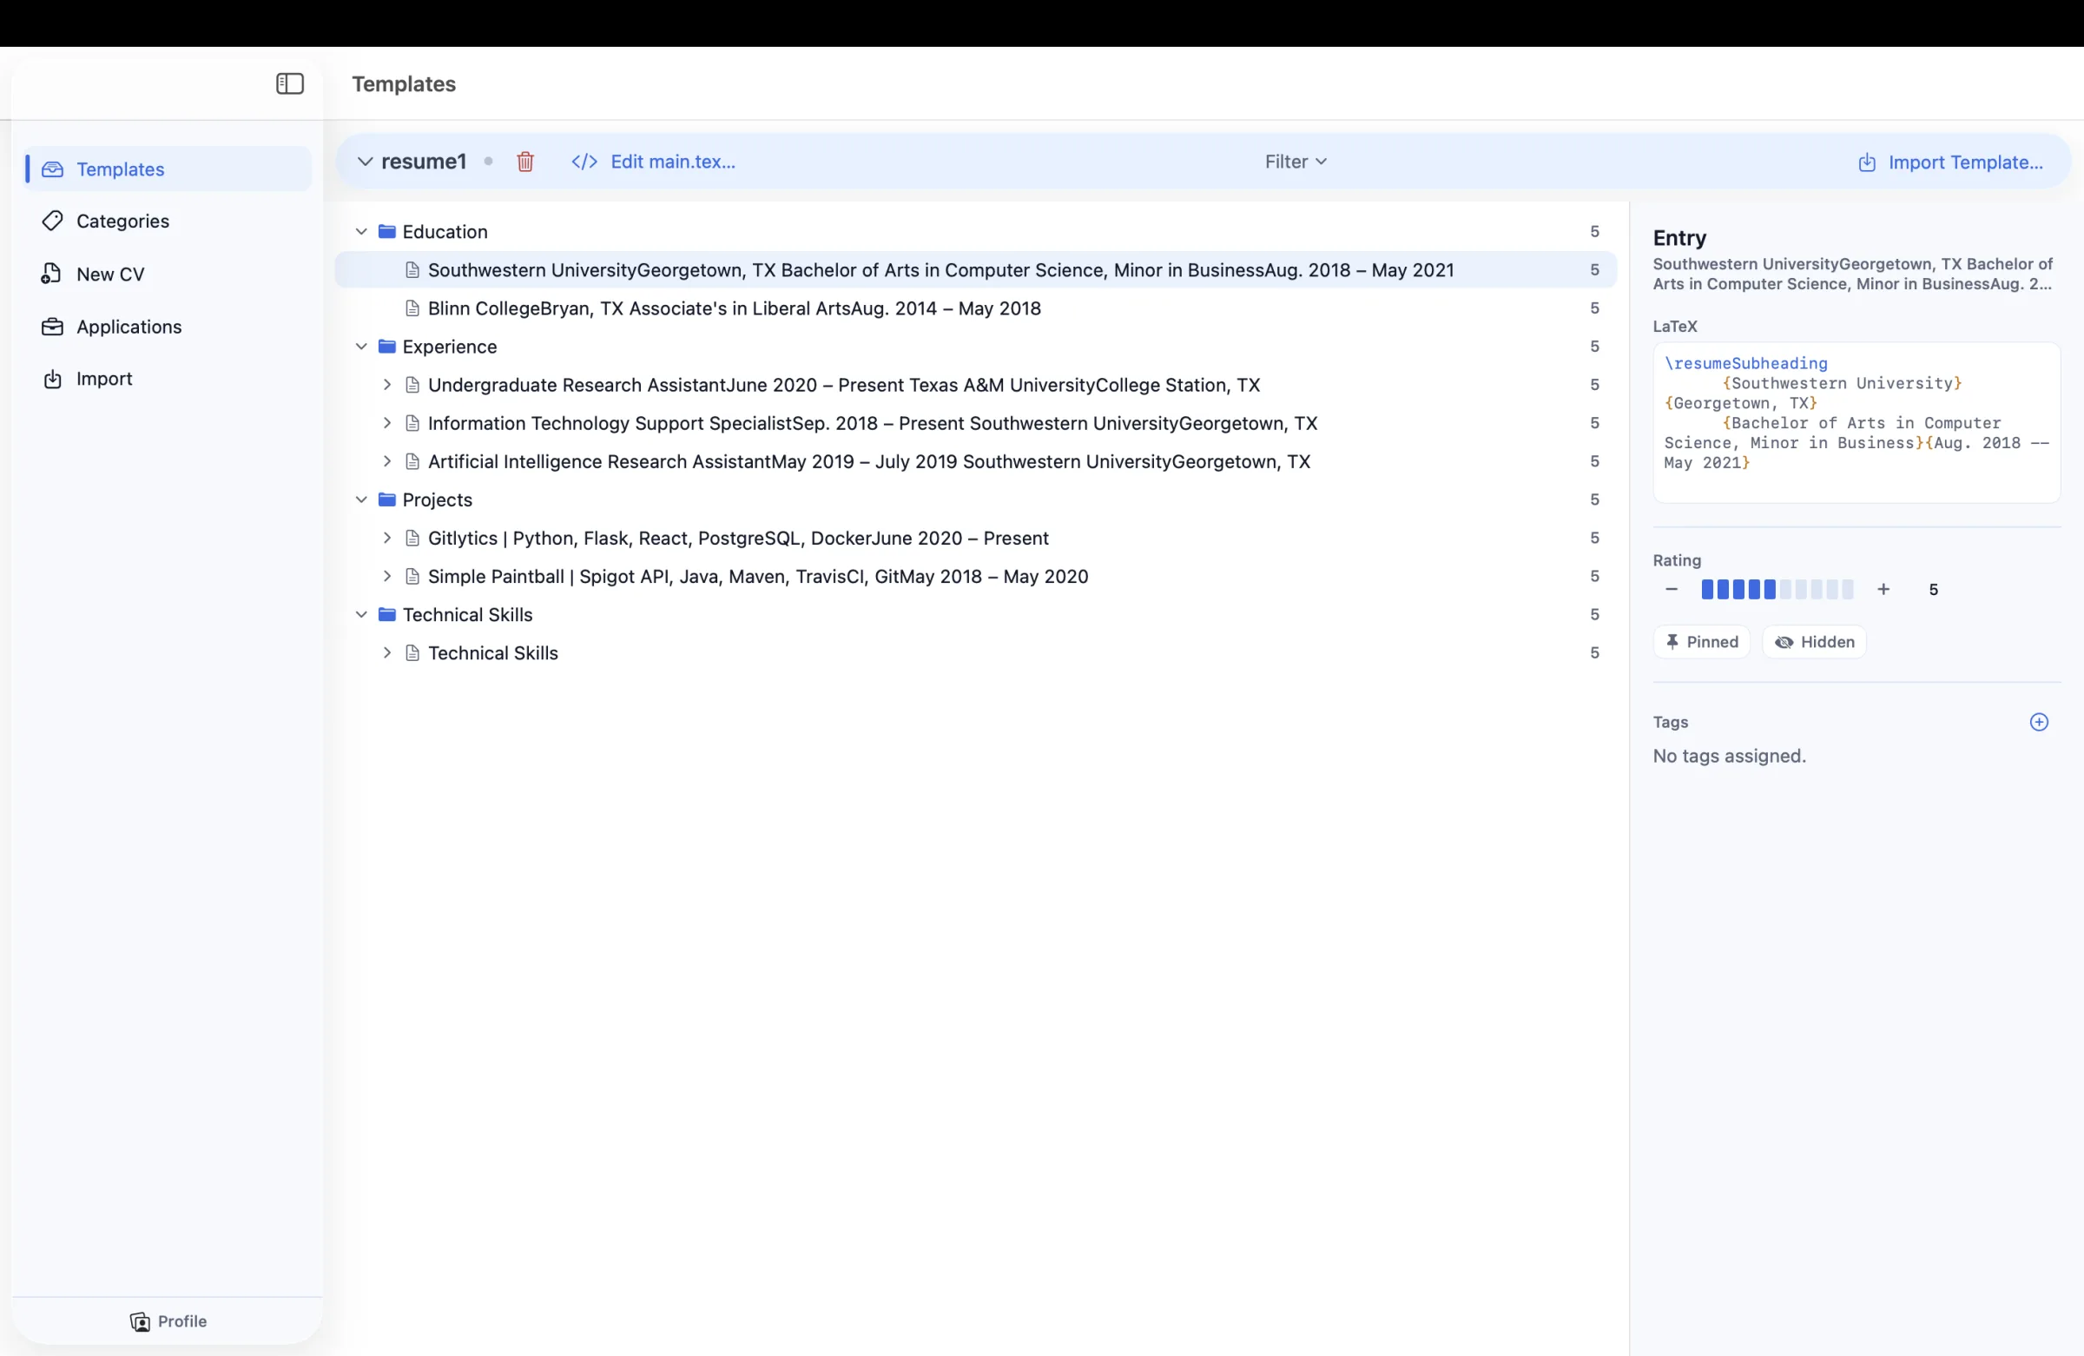Screen dimensions: 2084x1356
Task: Expand the Simple Paintball entry chevron
Action: coord(386,576)
